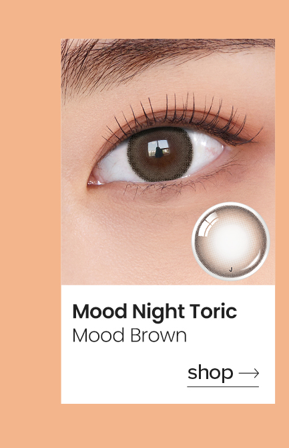Click the small J mark on lens
289x448 pixels.
click(231, 269)
